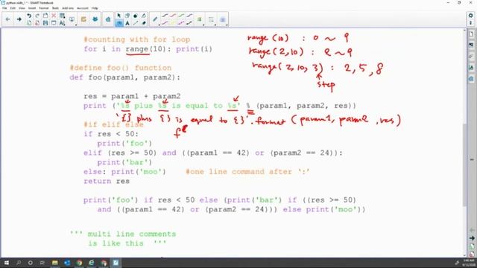Select the Magic Pen tool
The width and height of the screenshot is (477, 268).
coord(144,16)
